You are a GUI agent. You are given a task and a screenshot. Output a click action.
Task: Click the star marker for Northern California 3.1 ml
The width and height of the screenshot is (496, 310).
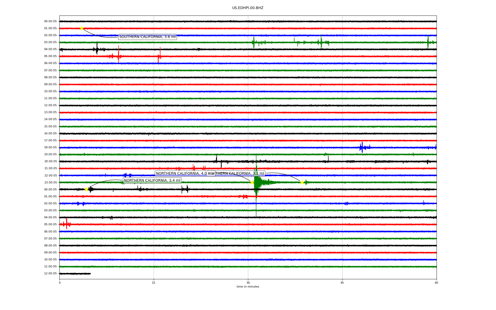(302, 182)
